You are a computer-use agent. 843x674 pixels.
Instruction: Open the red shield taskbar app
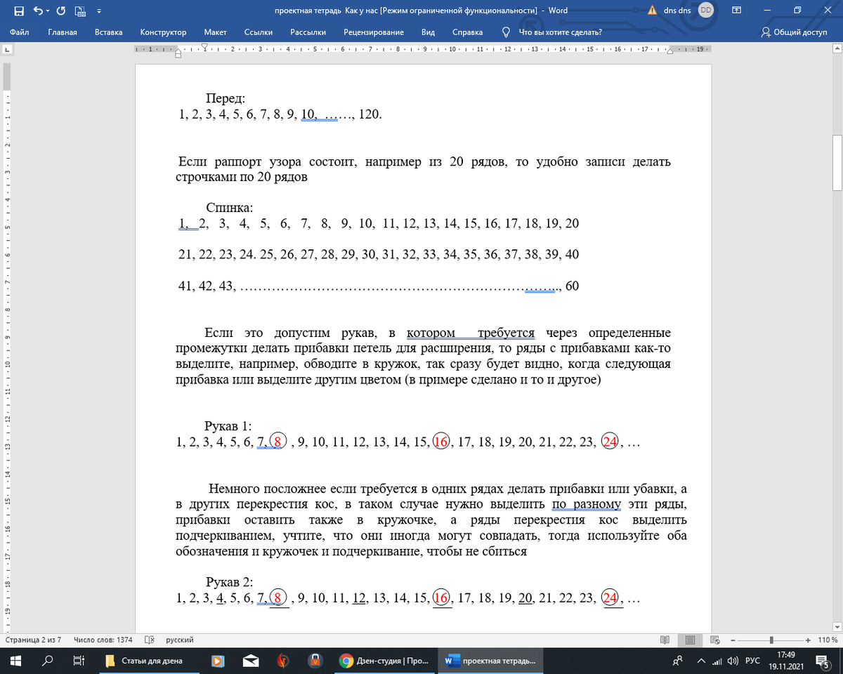click(x=282, y=661)
